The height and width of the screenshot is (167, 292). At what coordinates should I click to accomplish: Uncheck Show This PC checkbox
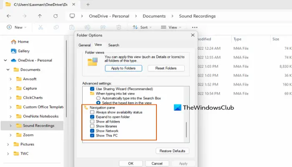92,136
